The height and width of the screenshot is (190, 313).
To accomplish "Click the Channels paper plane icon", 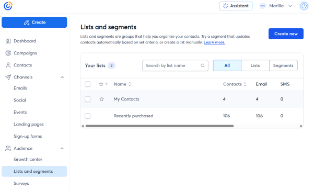I will point(8,77).
